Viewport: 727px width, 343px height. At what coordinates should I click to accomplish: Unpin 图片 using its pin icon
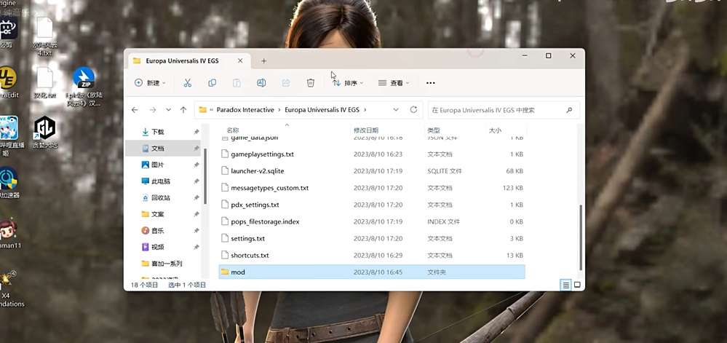(x=196, y=165)
